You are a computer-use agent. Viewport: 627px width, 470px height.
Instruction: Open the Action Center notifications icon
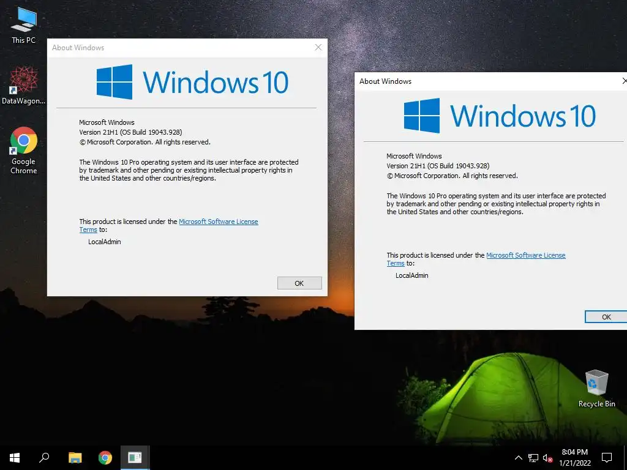(x=607, y=458)
